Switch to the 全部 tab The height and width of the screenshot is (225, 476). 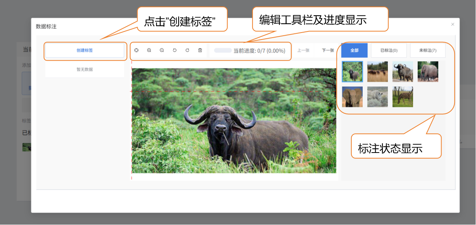tap(354, 50)
